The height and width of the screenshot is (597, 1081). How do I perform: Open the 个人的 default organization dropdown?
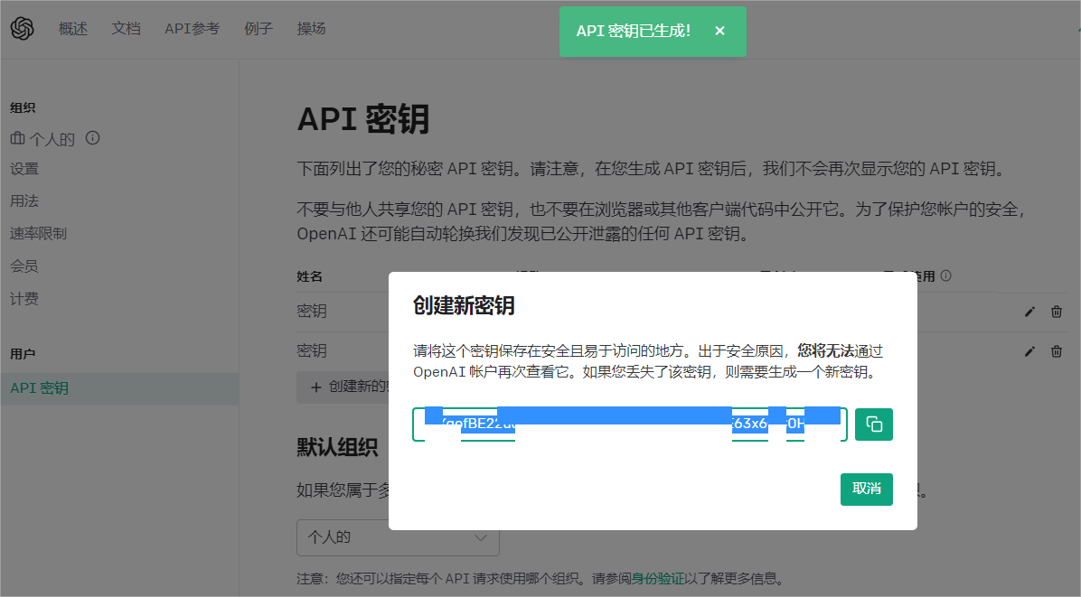tap(398, 537)
